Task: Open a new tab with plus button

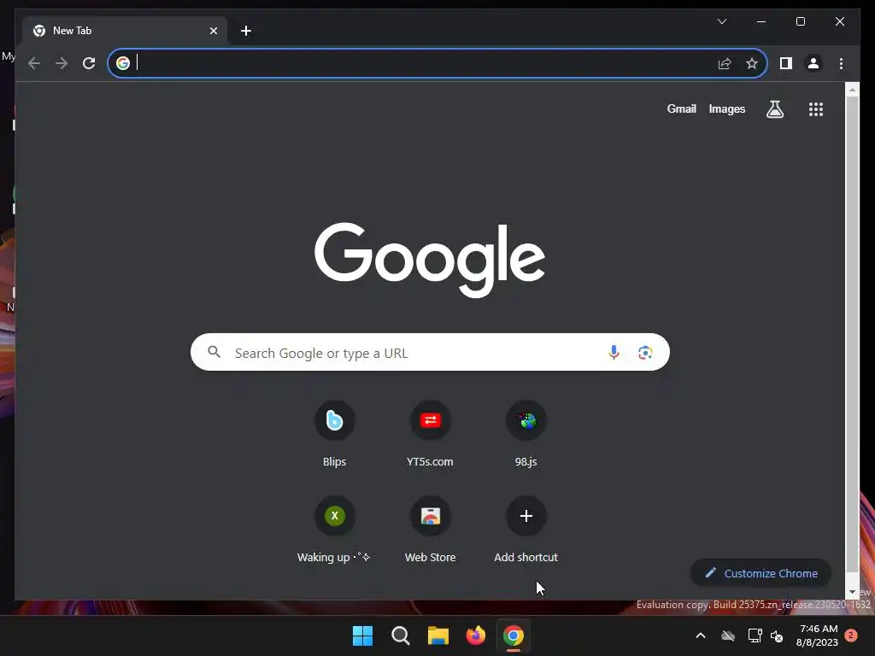Action: (246, 31)
